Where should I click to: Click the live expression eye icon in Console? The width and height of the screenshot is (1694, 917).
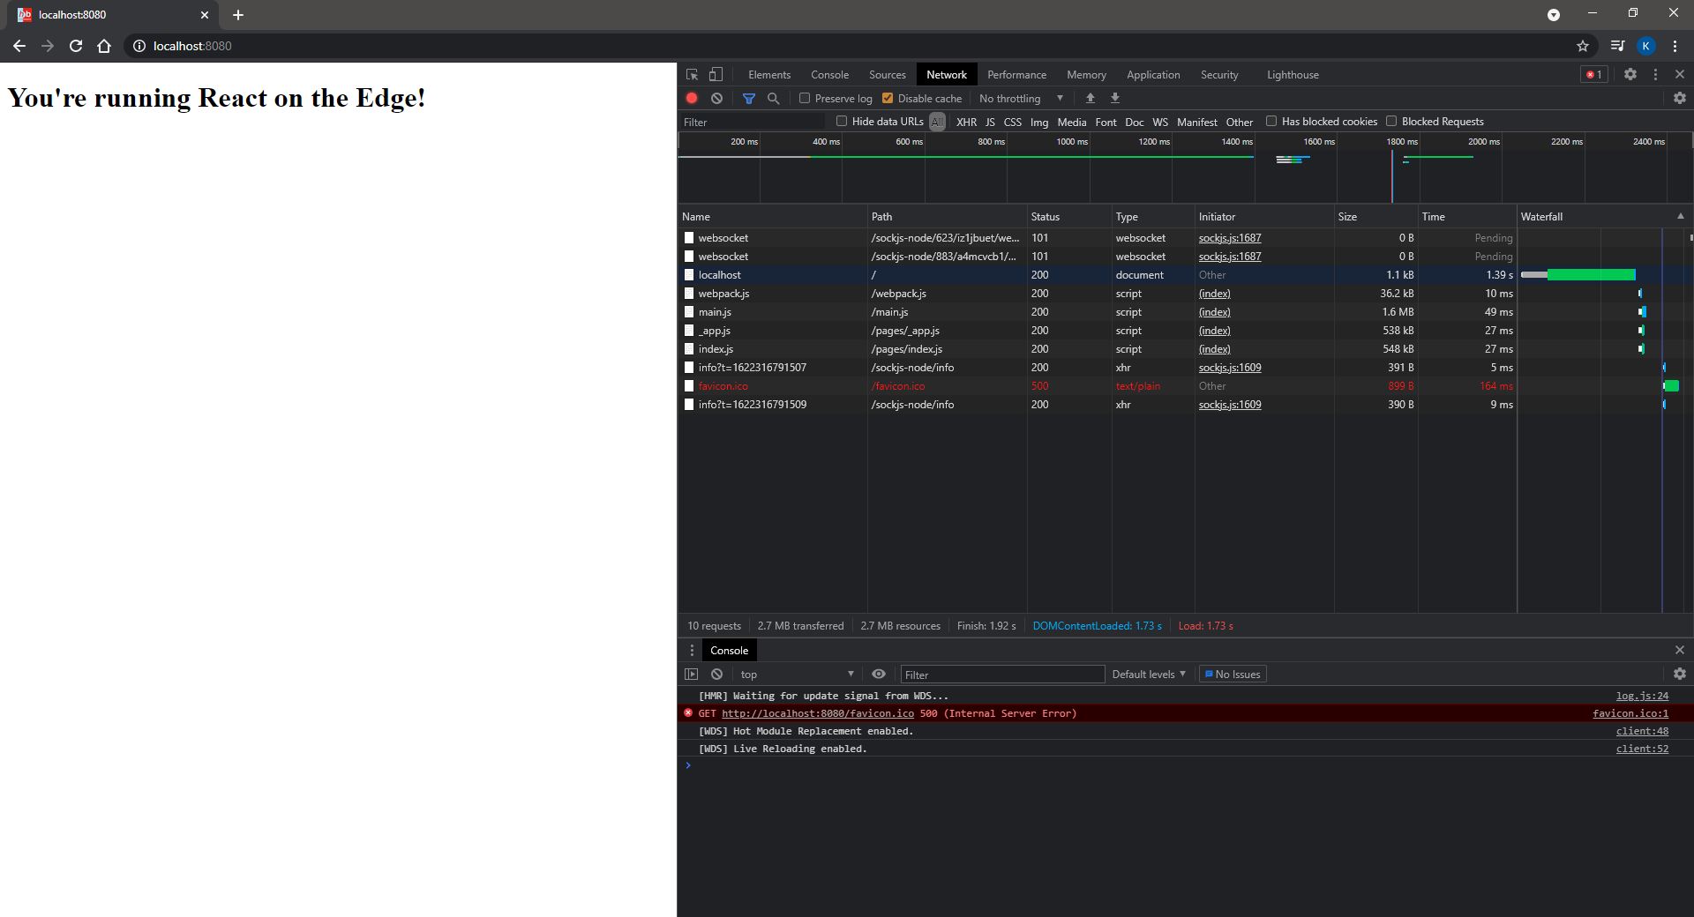point(879,674)
